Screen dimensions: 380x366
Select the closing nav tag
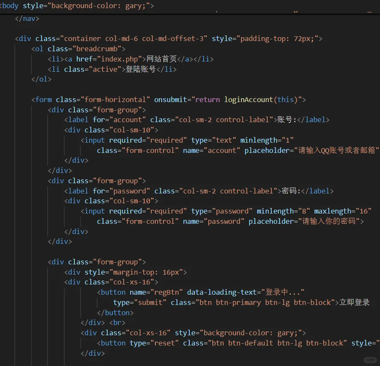[x=26, y=18]
